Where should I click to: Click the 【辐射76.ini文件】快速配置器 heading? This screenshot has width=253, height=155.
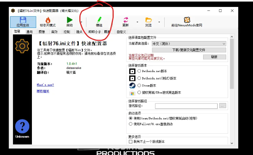72,43
